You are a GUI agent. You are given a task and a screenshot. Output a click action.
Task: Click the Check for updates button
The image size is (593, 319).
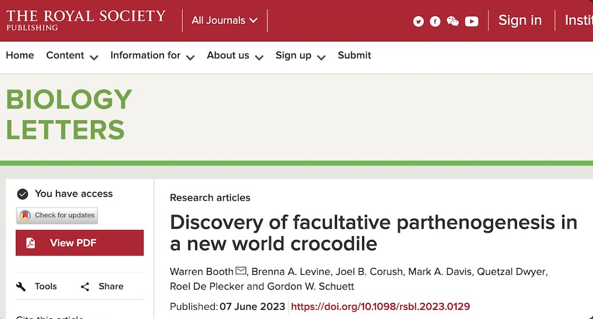(x=57, y=215)
